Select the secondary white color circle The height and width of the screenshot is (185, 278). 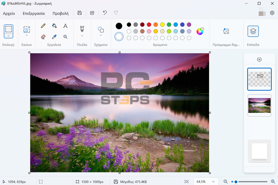point(119,37)
